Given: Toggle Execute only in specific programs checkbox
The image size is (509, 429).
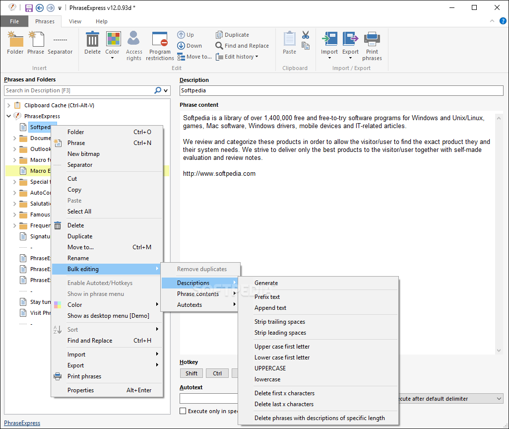Looking at the screenshot, I should [x=183, y=411].
